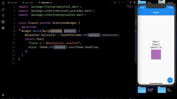
Task: Click the lightbulb quick-fix icon on line 7
Action: (x=20, y=30)
